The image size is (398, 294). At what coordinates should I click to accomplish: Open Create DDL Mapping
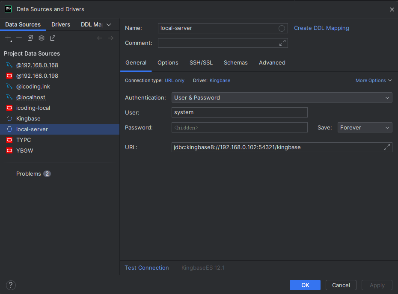(x=321, y=28)
